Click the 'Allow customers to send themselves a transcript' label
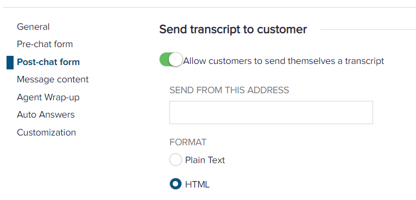The image size is (416, 200). (283, 61)
